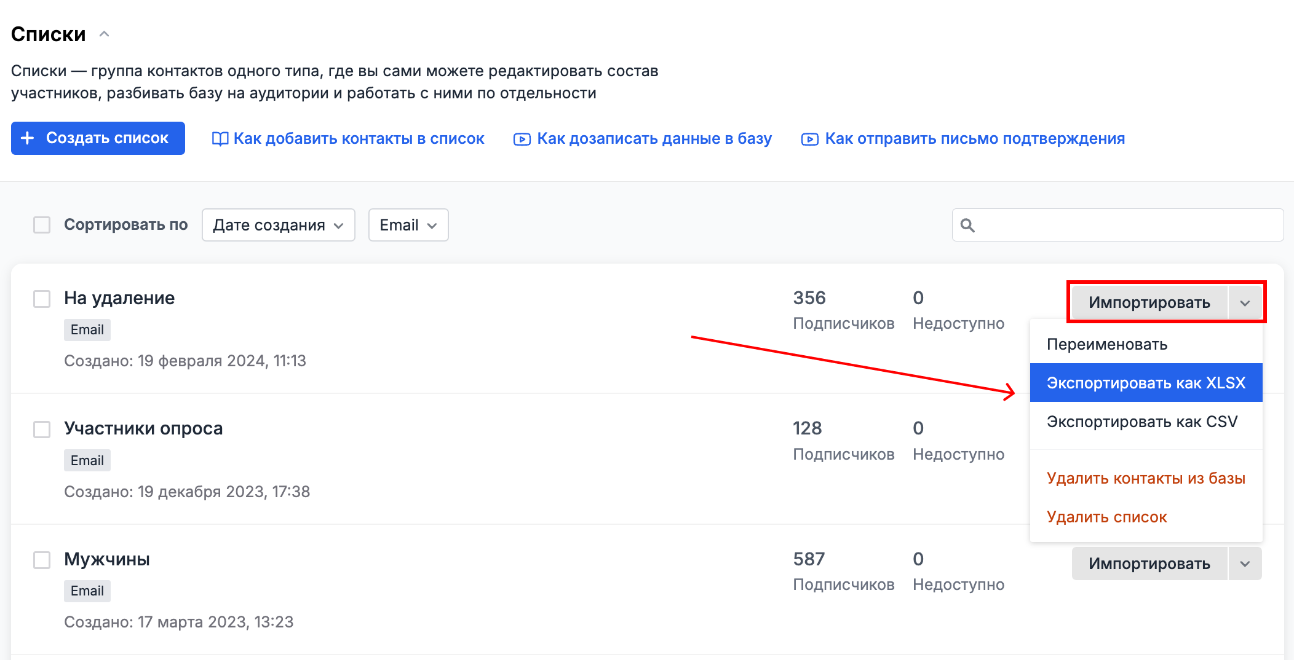Viewport: 1294px width, 660px height.
Task: Click "Удалить список" in the menu
Action: (1106, 517)
